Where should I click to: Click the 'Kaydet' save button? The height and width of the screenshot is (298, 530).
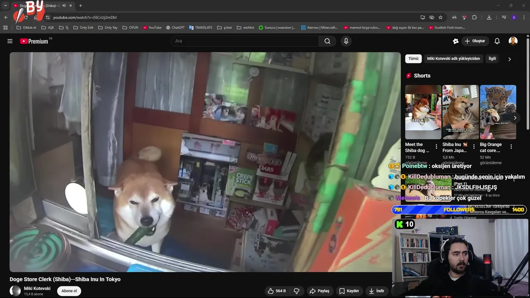pyautogui.click(x=349, y=291)
